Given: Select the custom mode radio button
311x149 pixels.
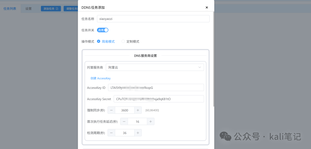Looking at the screenshot, I should pos(123,42).
